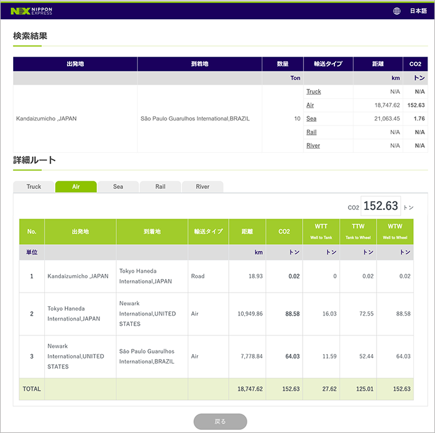Switch to the Rail tab
The height and width of the screenshot is (433, 435).
160,186
